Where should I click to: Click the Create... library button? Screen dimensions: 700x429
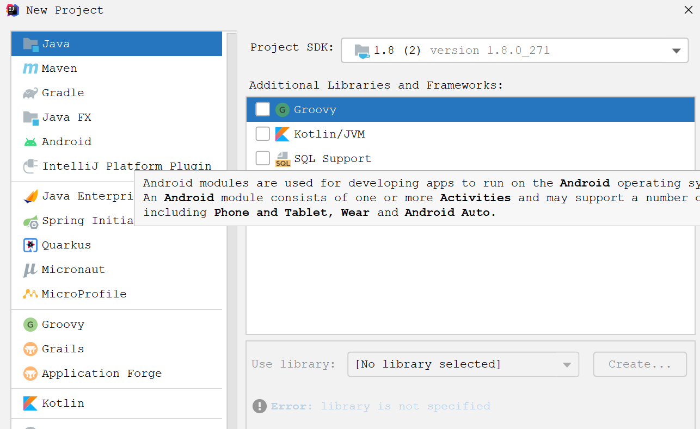tap(640, 364)
